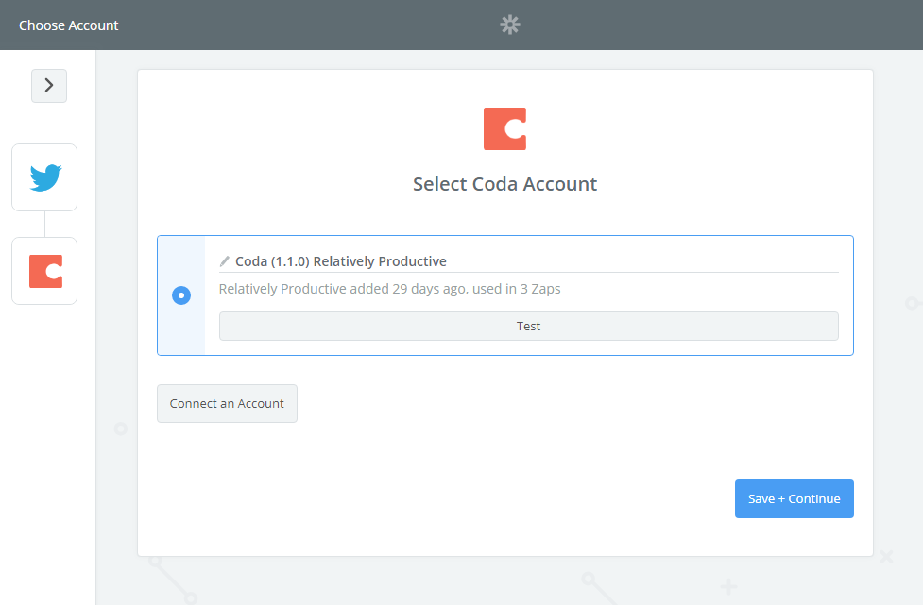The width and height of the screenshot is (923, 605).
Task: Click the Select Coda Account heading
Action: pos(504,184)
